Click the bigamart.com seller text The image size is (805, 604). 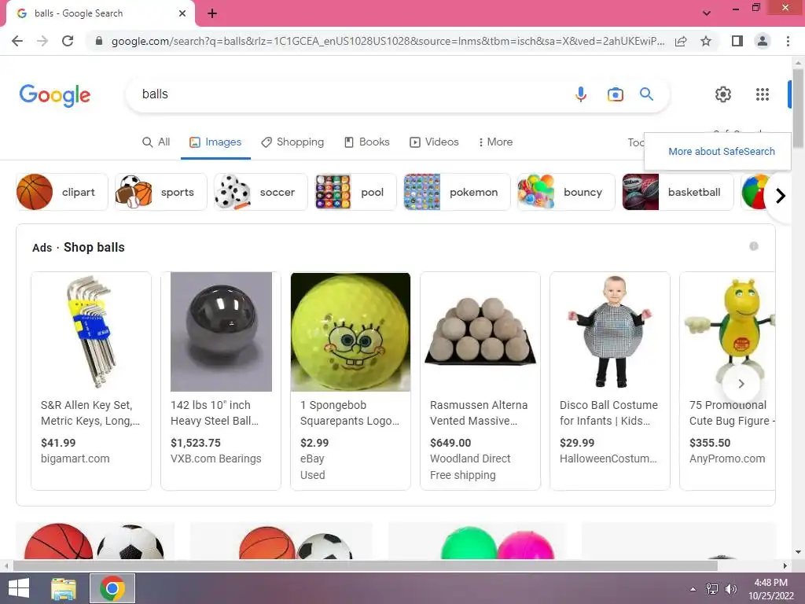(75, 459)
